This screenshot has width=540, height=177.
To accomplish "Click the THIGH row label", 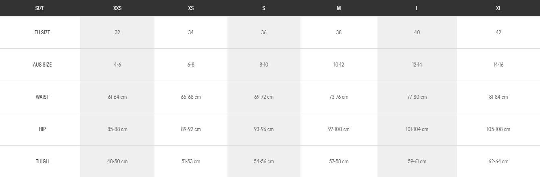I will tap(42, 161).
